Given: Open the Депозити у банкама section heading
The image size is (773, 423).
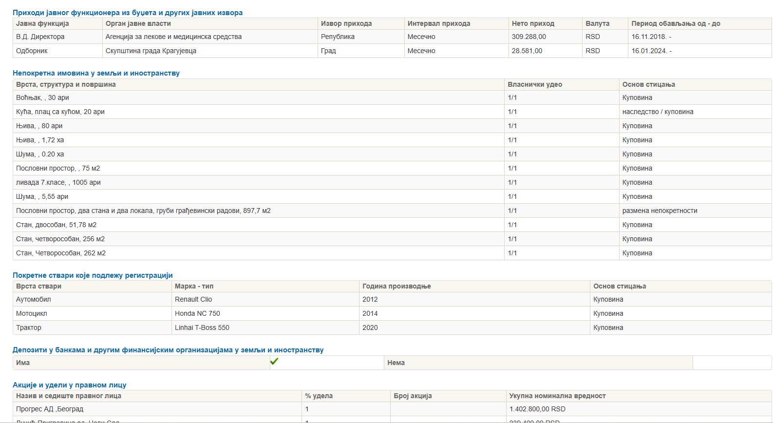Looking at the screenshot, I should (168, 350).
